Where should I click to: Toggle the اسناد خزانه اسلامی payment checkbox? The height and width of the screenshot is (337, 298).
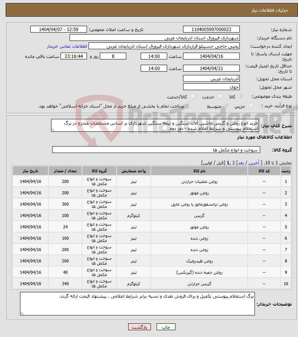click(x=189, y=105)
